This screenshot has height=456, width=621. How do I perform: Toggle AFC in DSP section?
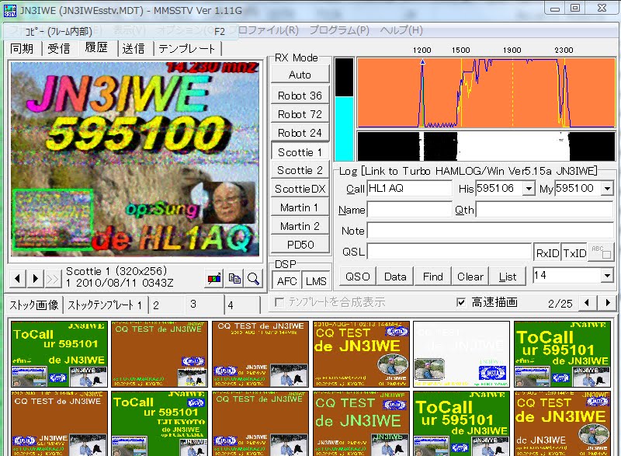tap(286, 281)
